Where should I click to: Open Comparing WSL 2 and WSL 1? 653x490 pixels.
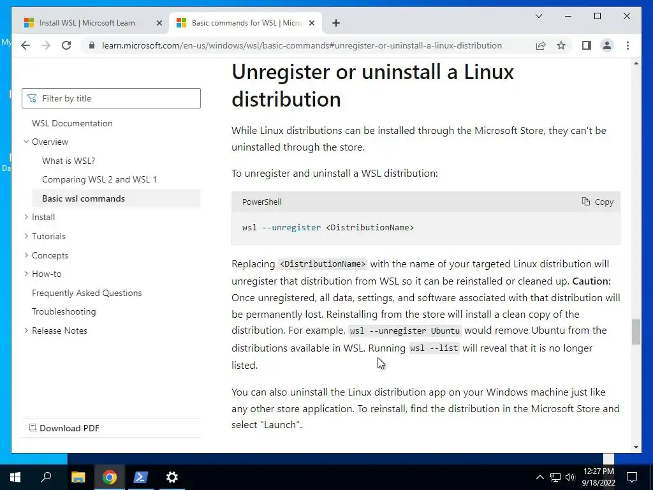click(x=99, y=179)
